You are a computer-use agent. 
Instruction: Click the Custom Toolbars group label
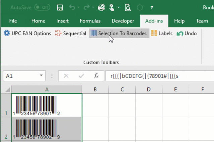click(101, 62)
